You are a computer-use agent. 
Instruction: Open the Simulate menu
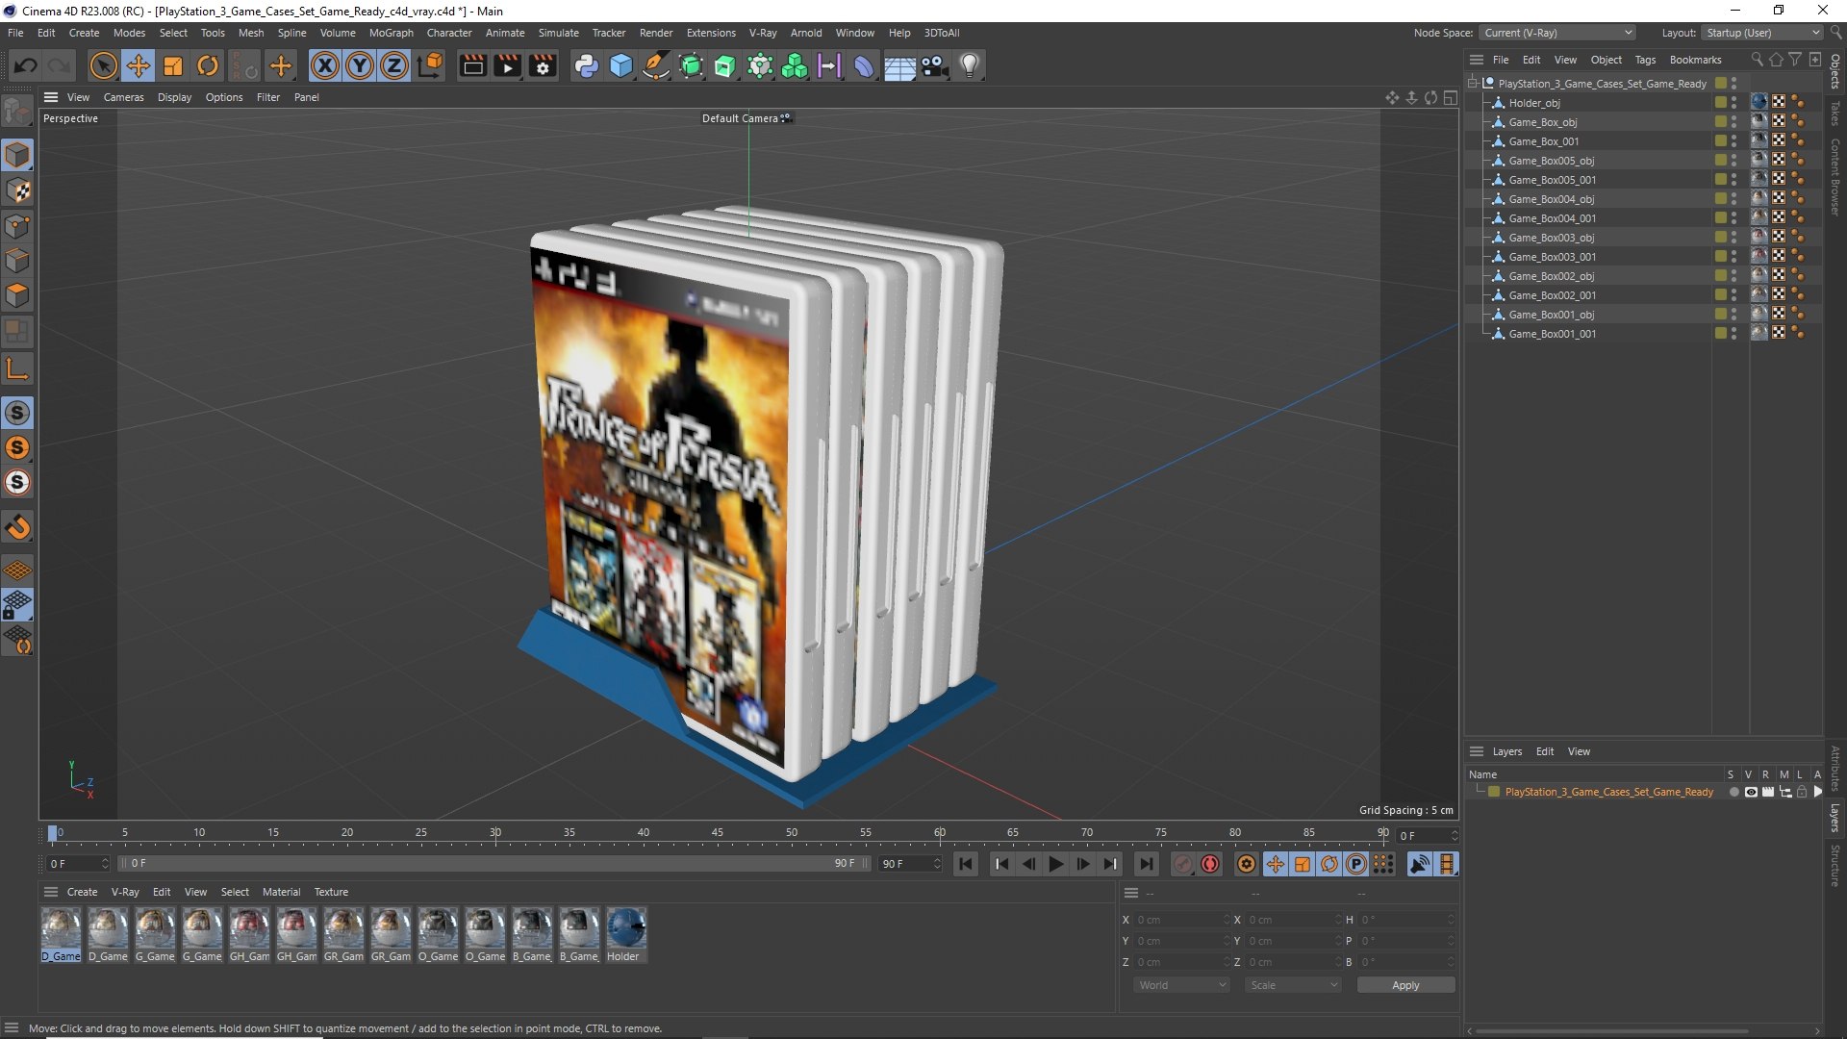tap(558, 33)
